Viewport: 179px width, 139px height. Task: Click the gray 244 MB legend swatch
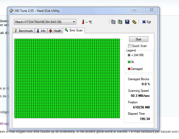tap(129, 55)
